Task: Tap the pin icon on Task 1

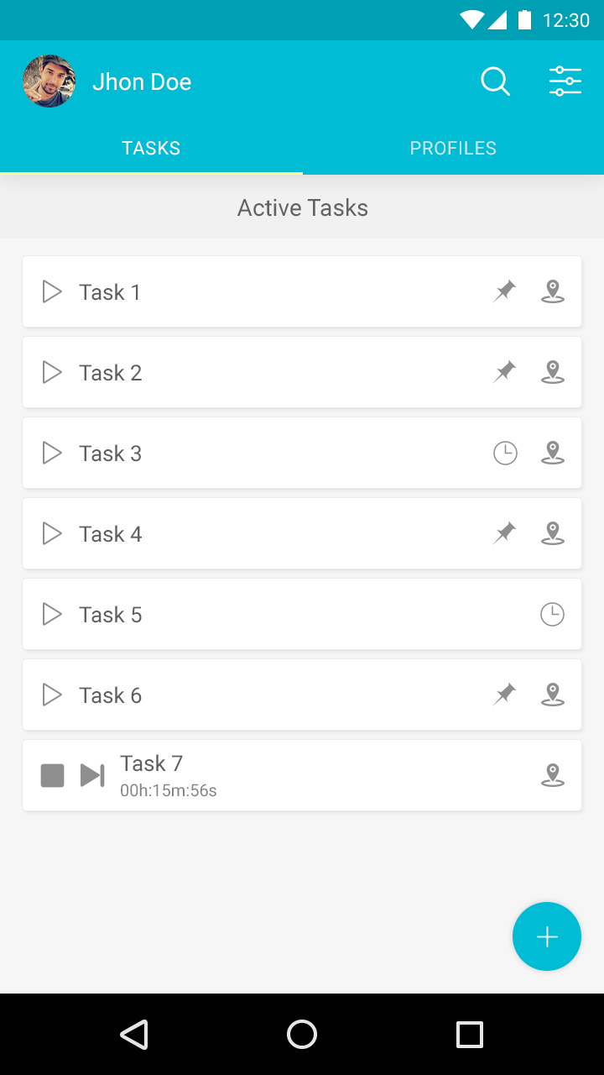Action: [504, 291]
